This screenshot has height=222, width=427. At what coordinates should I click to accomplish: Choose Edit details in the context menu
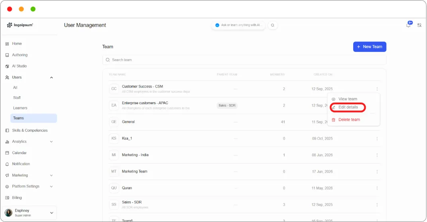(348, 107)
